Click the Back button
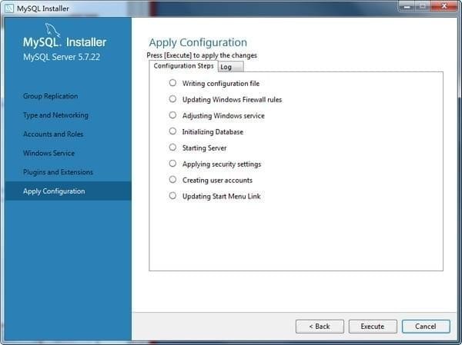Screen dimensions: 462x345 tap(320, 327)
